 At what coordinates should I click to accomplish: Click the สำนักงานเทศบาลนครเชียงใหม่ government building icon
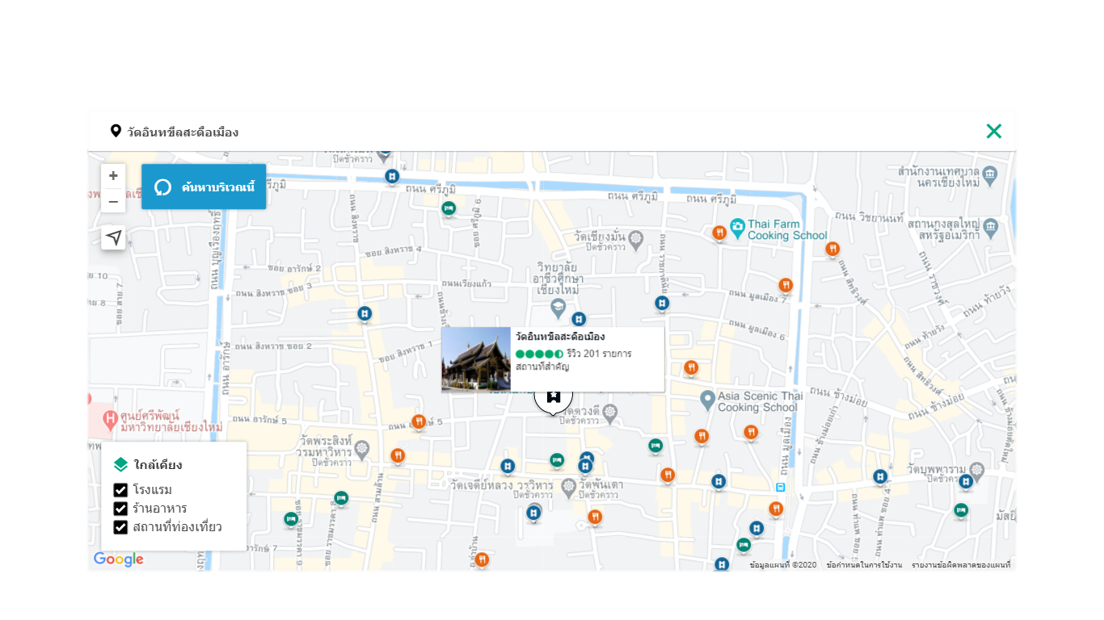(990, 174)
